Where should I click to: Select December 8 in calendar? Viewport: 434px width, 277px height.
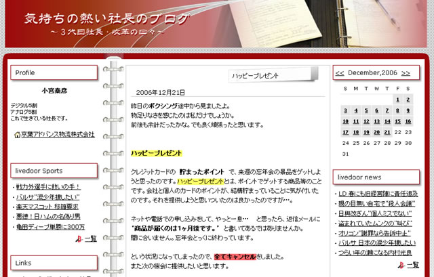[x=397, y=110]
